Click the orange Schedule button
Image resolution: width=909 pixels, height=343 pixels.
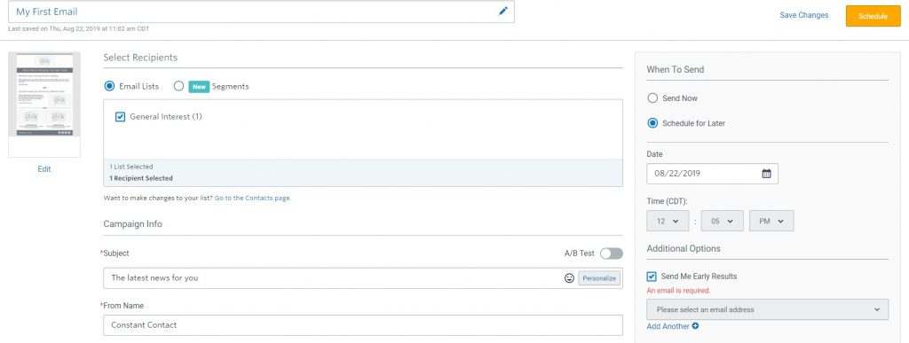[x=873, y=16]
